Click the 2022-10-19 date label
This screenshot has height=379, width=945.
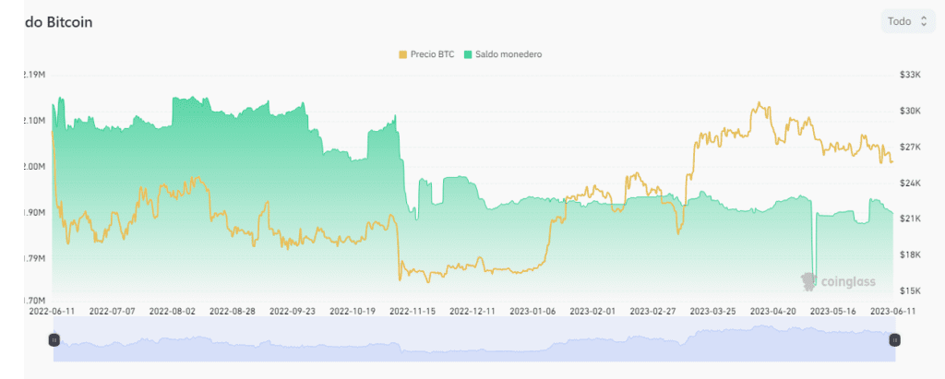coord(352,312)
